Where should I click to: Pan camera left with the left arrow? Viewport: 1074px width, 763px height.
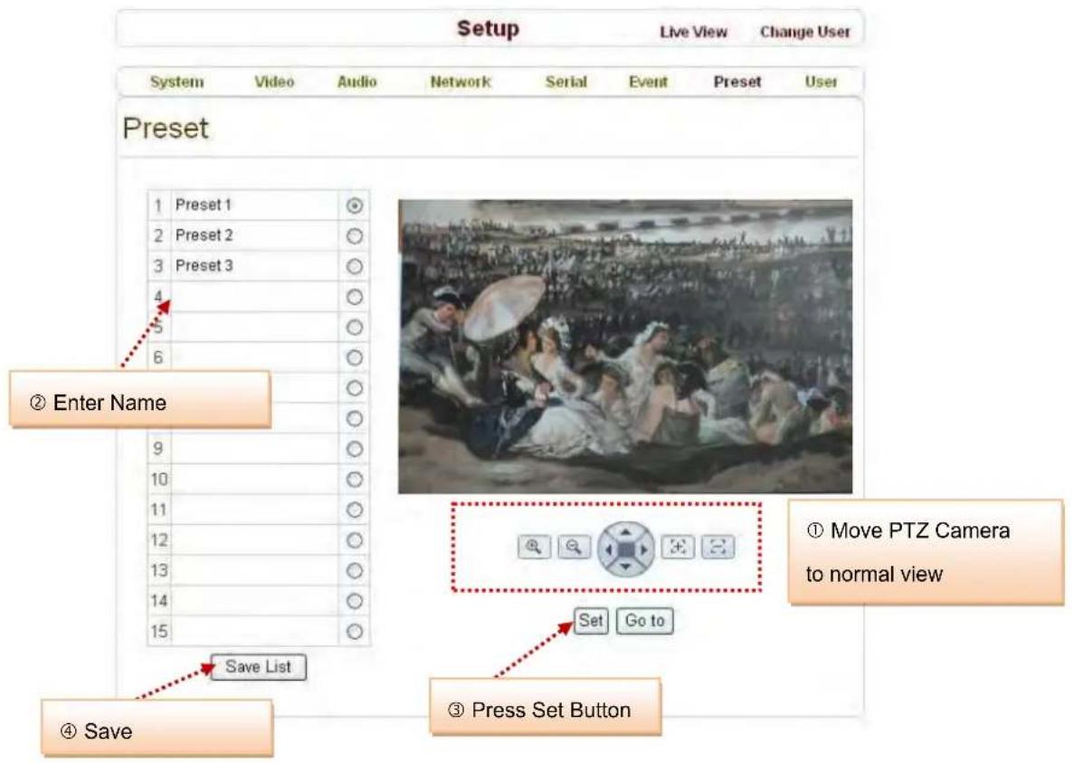click(607, 549)
